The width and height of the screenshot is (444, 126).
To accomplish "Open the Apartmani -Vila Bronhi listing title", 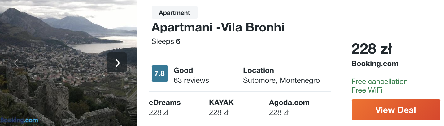I will click(x=218, y=27).
